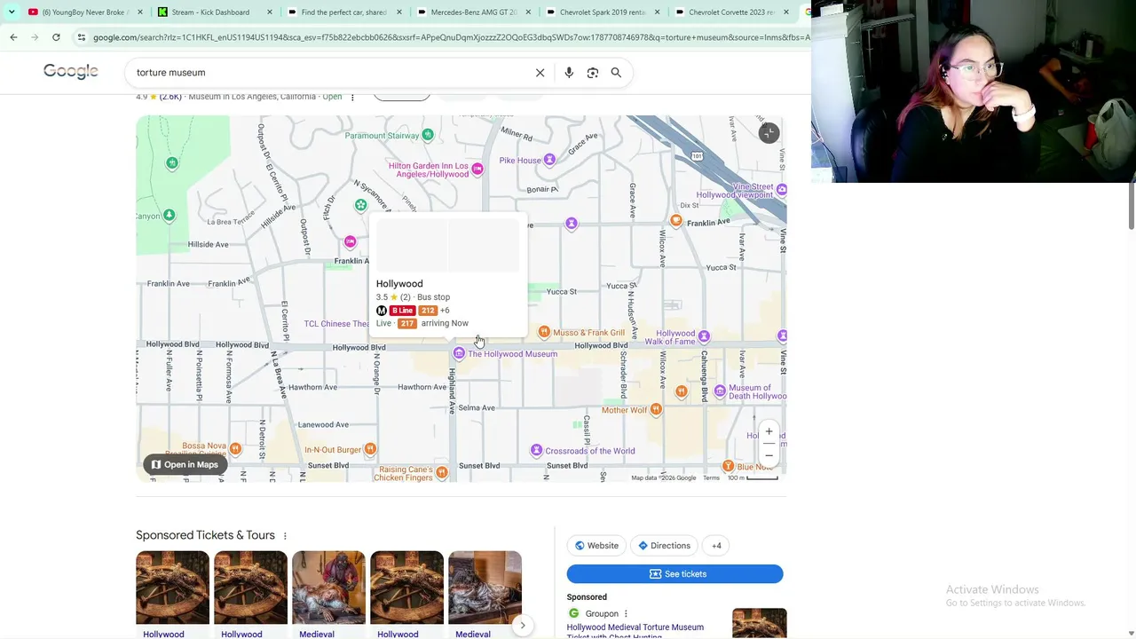This screenshot has width=1136, height=639.
Task: Close the Stream - Kick Dashboard tab
Action: [270, 12]
